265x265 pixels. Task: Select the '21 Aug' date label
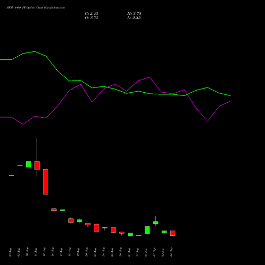(95, 252)
